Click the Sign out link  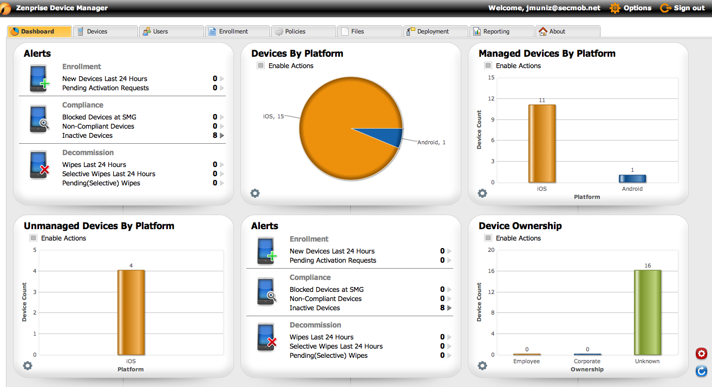click(683, 8)
